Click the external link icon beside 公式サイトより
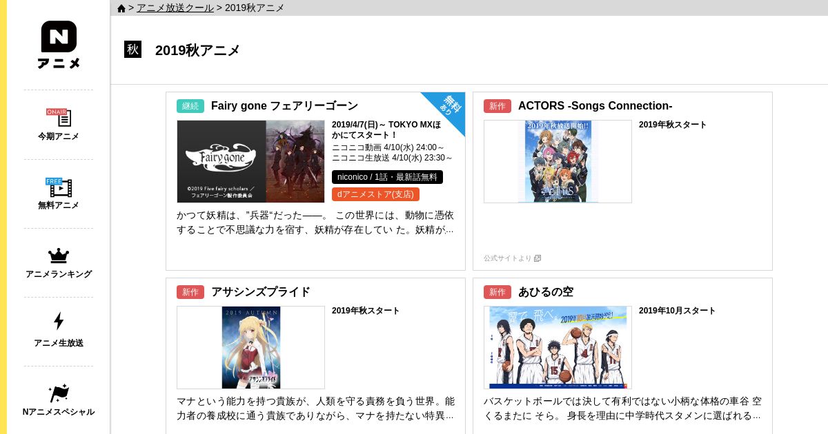The image size is (828, 434). pyautogui.click(x=538, y=258)
